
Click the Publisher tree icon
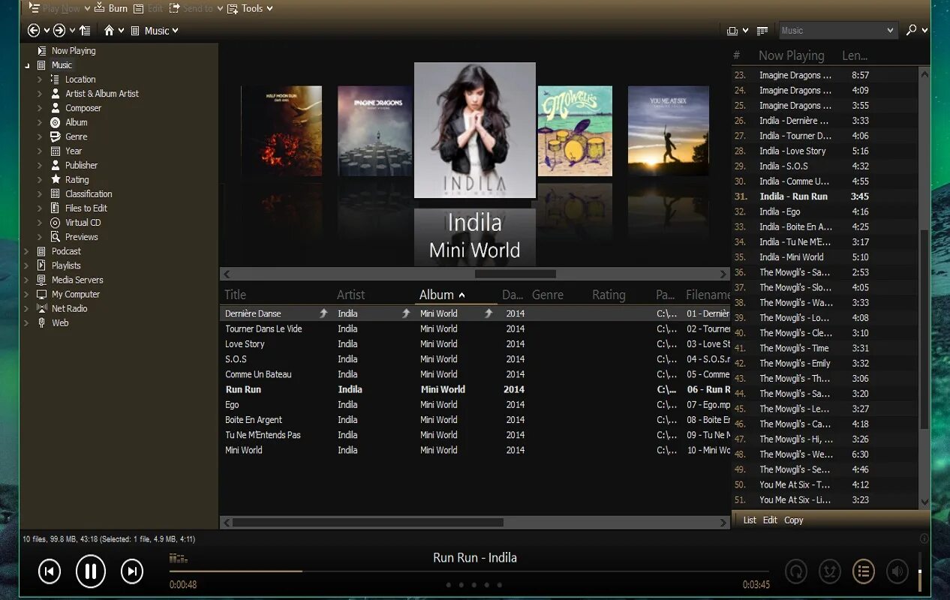[56, 165]
